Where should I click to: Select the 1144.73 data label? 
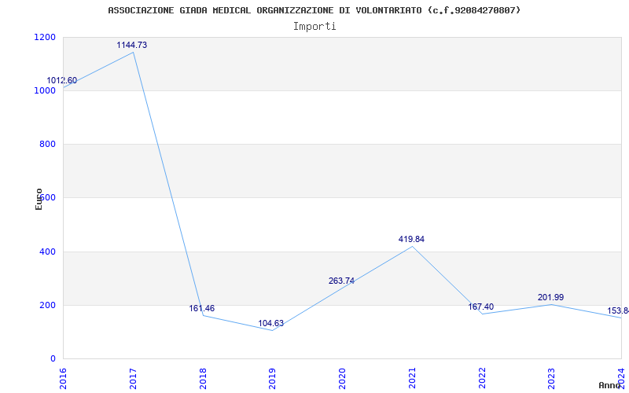click(x=132, y=46)
